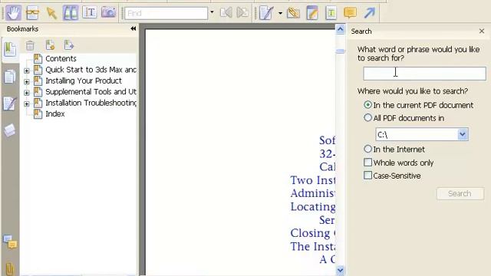491x276 pixels.
Task: Select the blue Arrow drawing tool
Action: (370, 13)
